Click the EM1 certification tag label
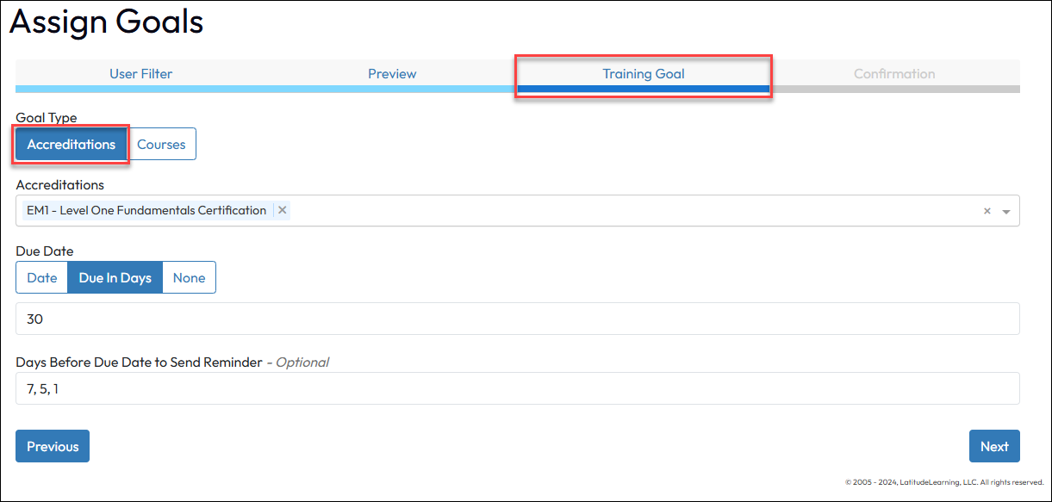Image resolution: width=1052 pixels, height=502 pixels. [x=146, y=210]
